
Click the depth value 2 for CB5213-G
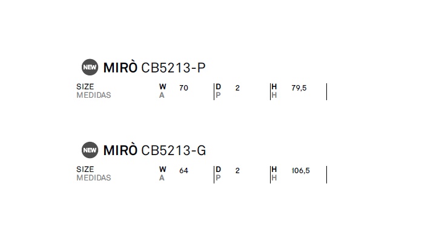[x=237, y=171]
